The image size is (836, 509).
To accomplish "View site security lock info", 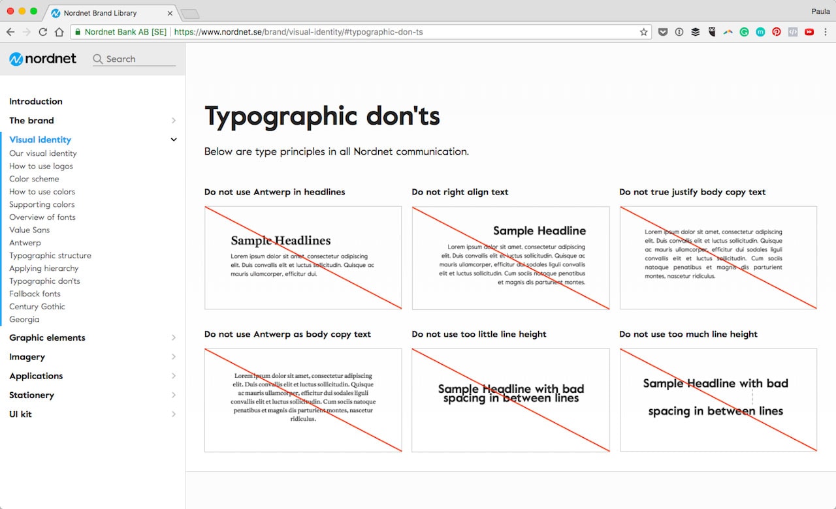I will 78,31.
